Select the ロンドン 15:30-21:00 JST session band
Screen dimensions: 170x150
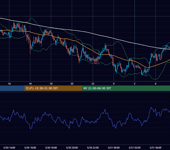pyautogui.click(x=53, y=88)
